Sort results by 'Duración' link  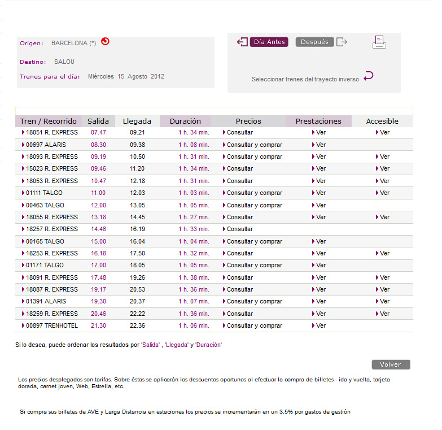pyautogui.click(x=209, y=345)
